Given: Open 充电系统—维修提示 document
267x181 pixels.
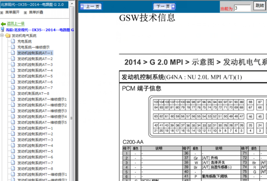Looking at the screenshot, I should point(34,47).
